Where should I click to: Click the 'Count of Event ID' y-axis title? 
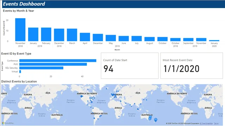click(4, 28)
